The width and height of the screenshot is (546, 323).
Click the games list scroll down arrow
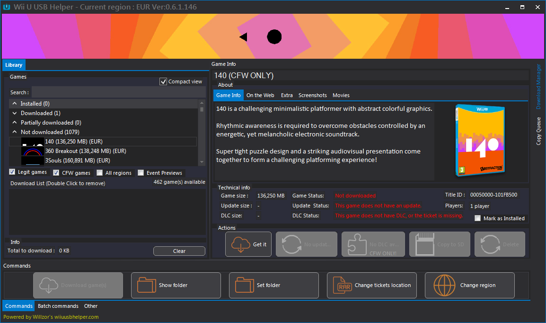click(x=202, y=162)
